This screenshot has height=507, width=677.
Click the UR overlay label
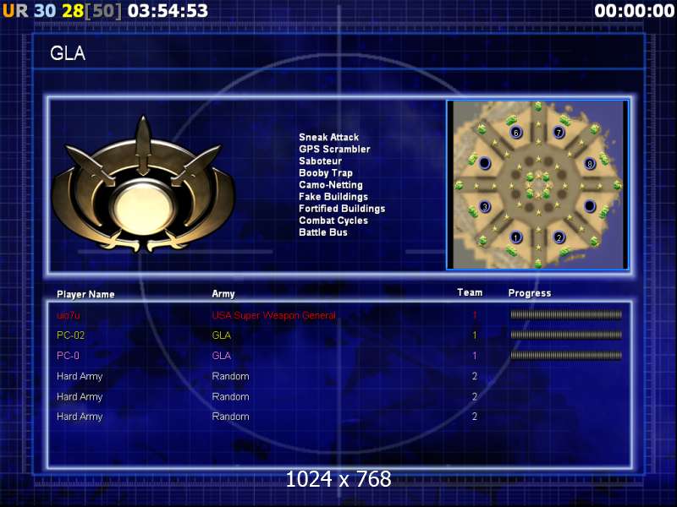pyautogui.click(x=15, y=11)
